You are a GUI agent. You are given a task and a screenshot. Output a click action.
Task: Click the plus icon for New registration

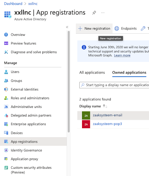(x=80, y=29)
